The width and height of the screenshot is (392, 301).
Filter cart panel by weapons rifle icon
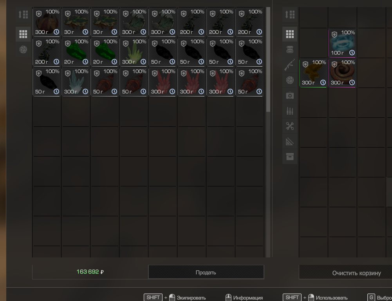(x=290, y=65)
